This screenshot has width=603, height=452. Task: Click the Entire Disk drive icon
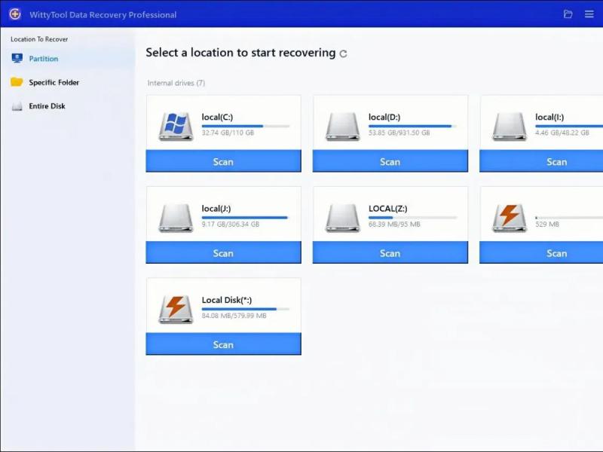click(17, 106)
